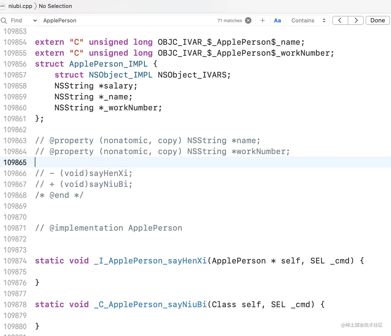Click the text NSObject_IVARS
The height and width of the screenshot is (336, 391).
point(192,75)
